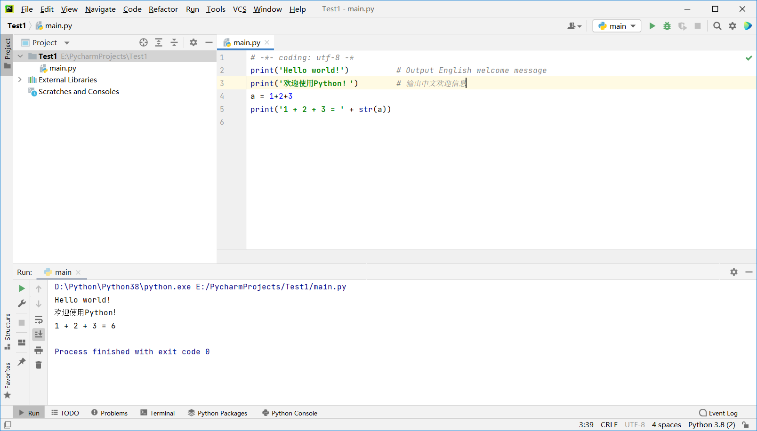The height and width of the screenshot is (431, 757).
Task: Click the Python 3.8 (2) interpreter selector
Action: pyautogui.click(x=711, y=424)
